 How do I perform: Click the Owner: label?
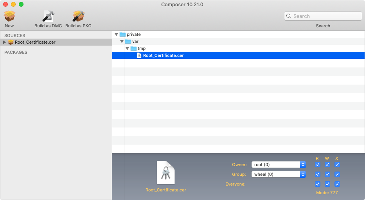pyautogui.click(x=239, y=165)
